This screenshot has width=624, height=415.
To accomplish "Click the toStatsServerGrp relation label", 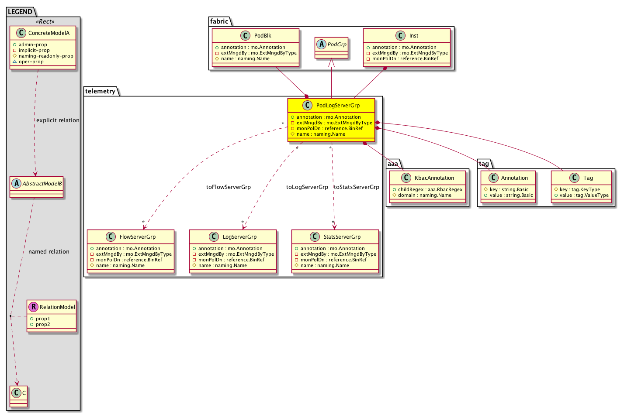I will [x=357, y=187].
